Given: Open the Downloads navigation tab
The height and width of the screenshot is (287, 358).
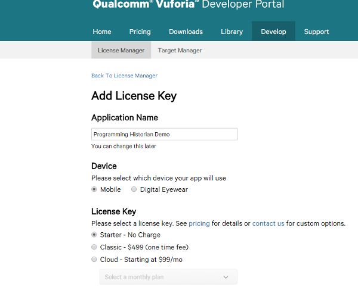Looking at the screenshot, I should [186, 32].
